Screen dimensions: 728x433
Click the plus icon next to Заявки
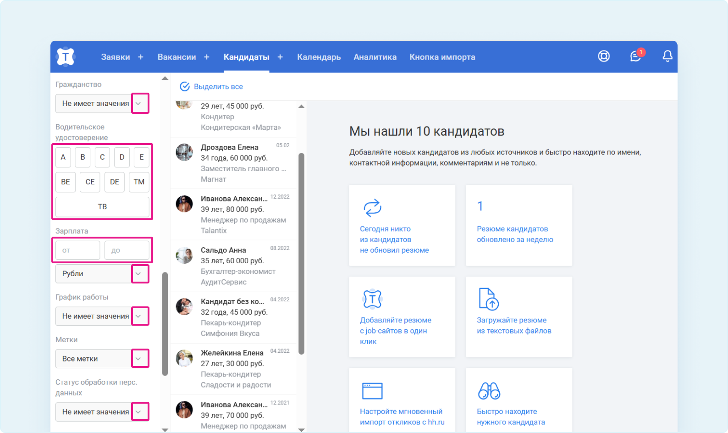coord(141,57)
